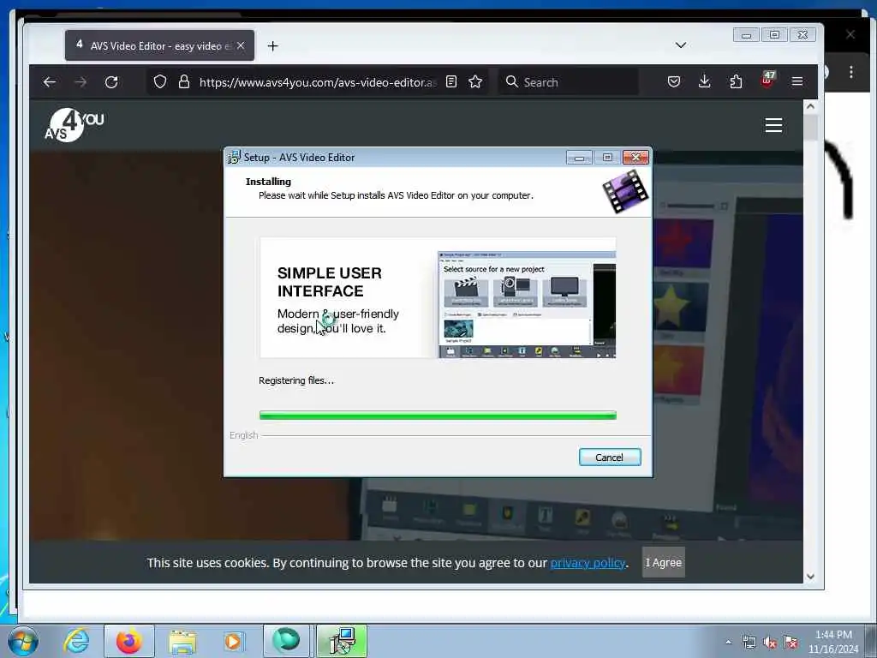Click the page scrollbar down arrow
Image resolution: width=877 pixels, height=658 pixels.
pyautogui.click(x=810, y=577)
